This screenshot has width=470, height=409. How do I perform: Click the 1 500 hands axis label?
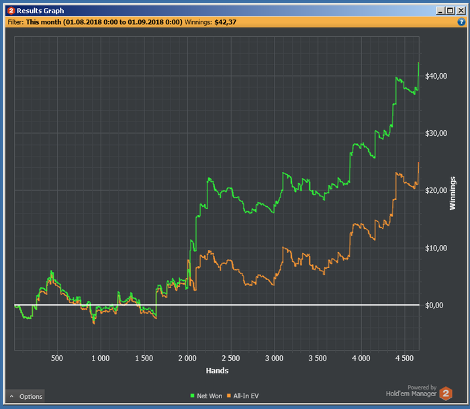point(144,358)
